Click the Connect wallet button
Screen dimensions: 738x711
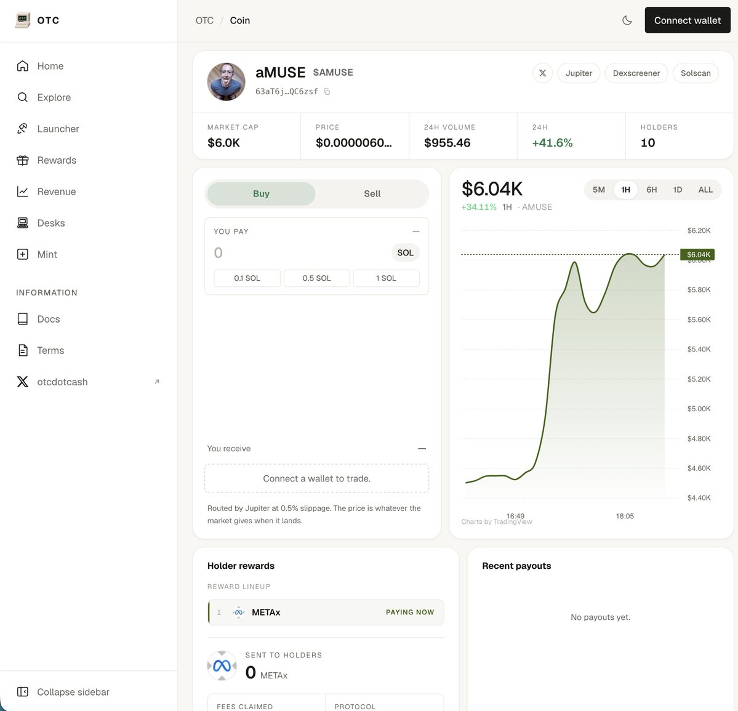pyautogui.click(x=687, y=20)
